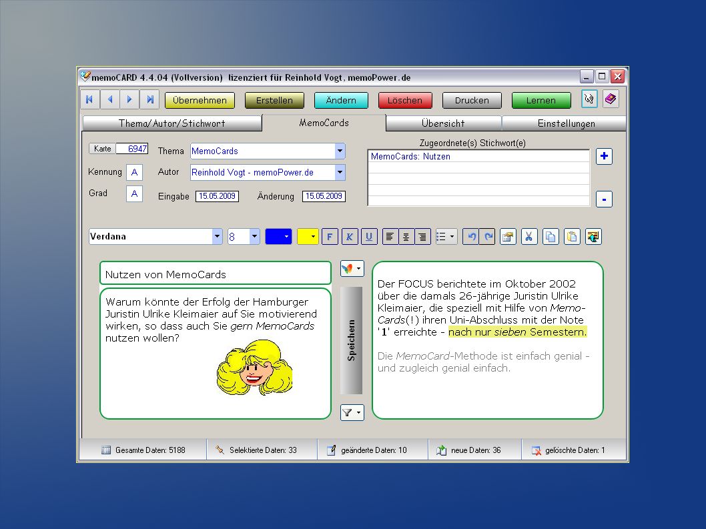The height and width of the screenshot is (529, 706).
Task: Add a keyword with the plus button
Action: (604, 156)
